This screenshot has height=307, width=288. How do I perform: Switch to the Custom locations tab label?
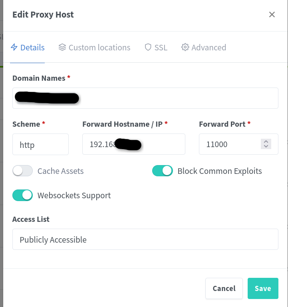99,48
